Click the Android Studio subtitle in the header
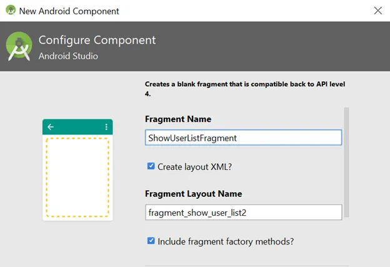Viewport: 390px width, 267px height. coord(68,56)
